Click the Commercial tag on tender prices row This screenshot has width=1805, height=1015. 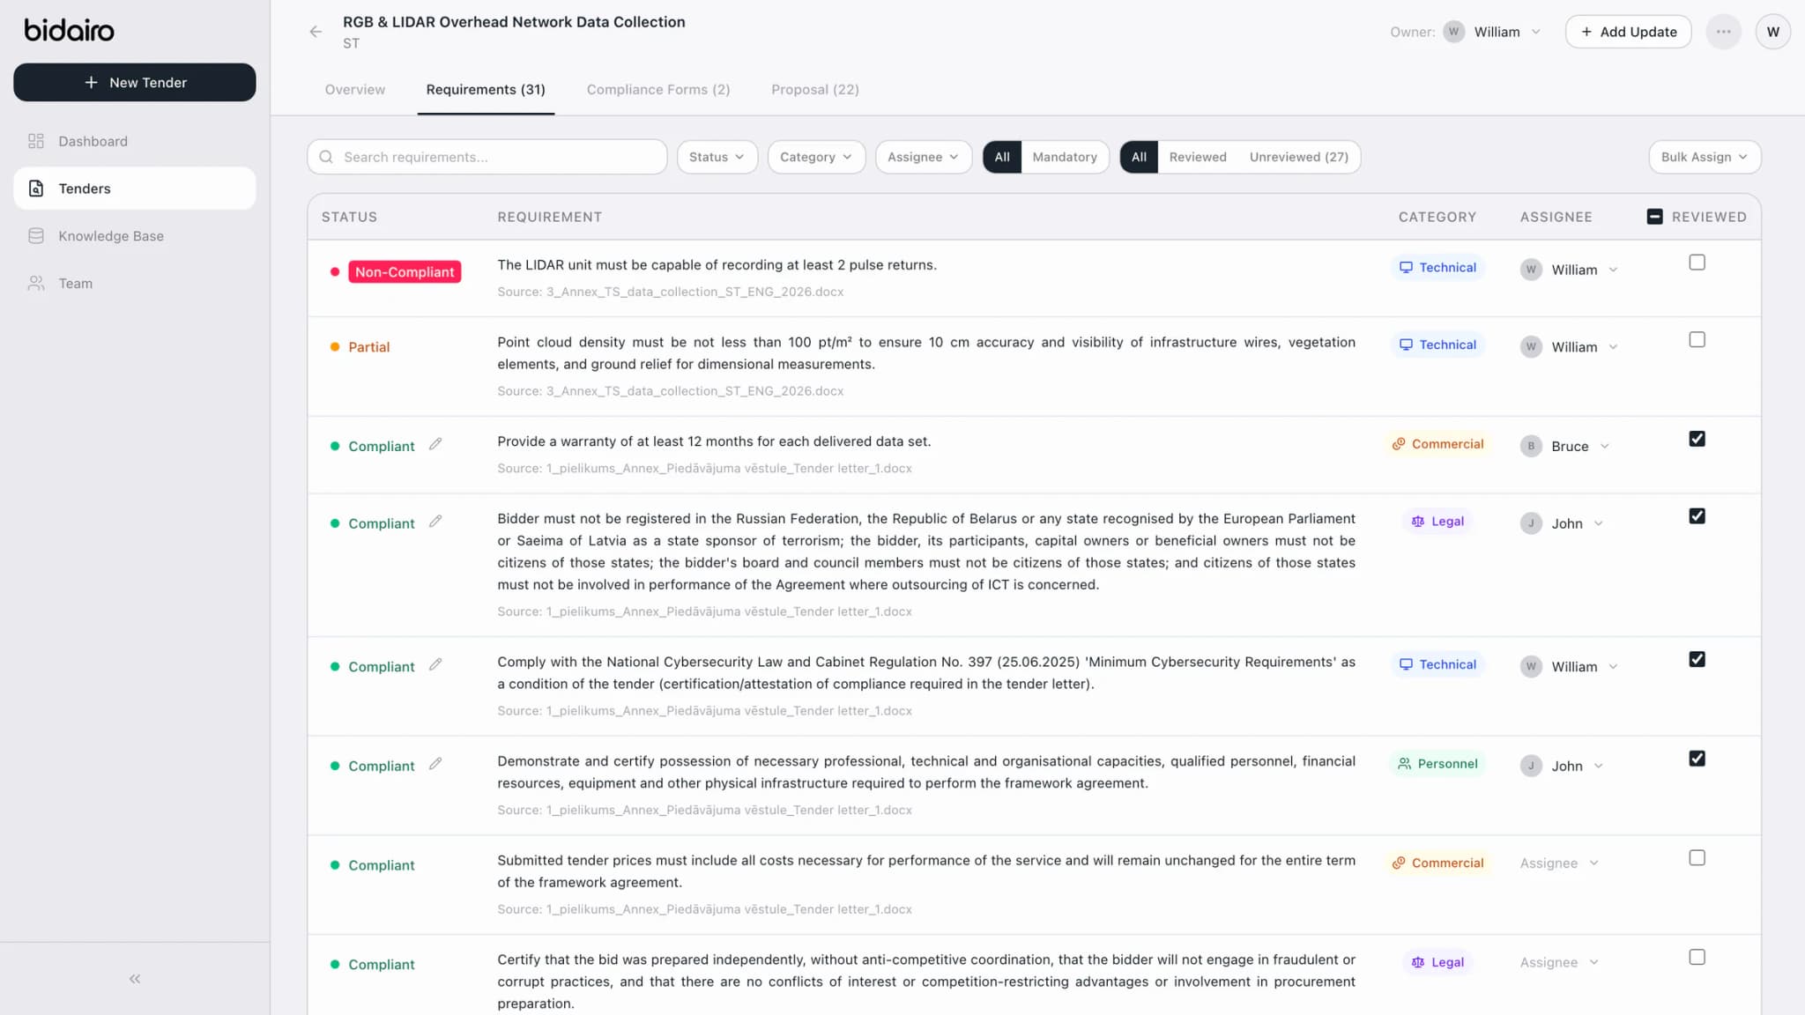coord(1437,863)
